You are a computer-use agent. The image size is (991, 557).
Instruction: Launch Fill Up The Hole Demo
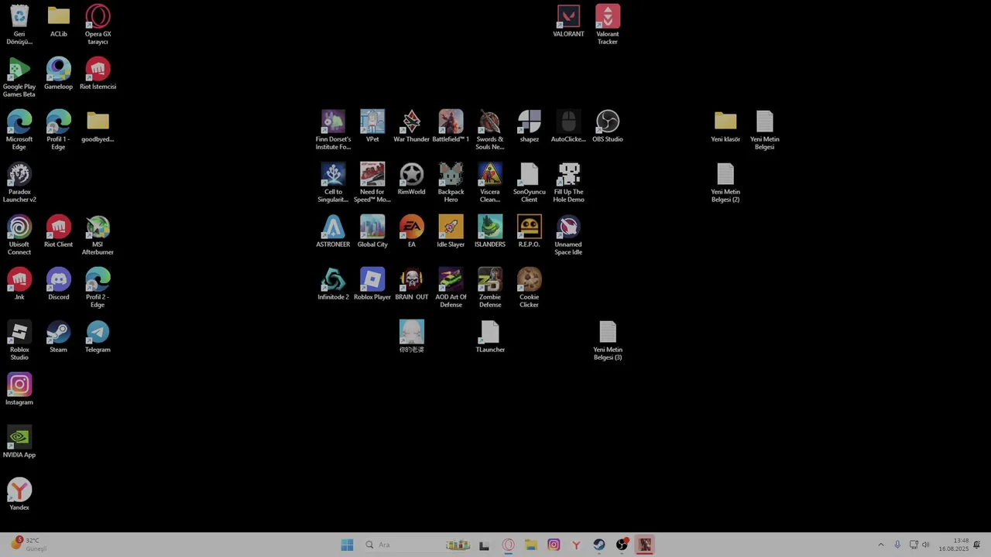coord(568,175)
